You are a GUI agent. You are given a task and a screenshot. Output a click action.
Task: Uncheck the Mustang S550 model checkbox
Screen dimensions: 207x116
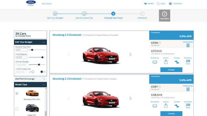pyautogui.click(x=17, y=93)
